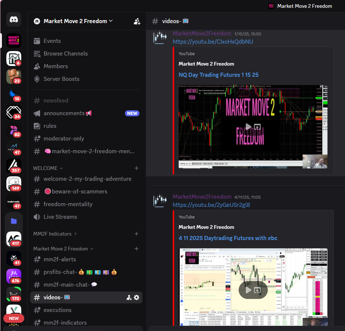This screenshot has width=345, height=331.
Task: Open the executions channel
Action: pos(86,310)
